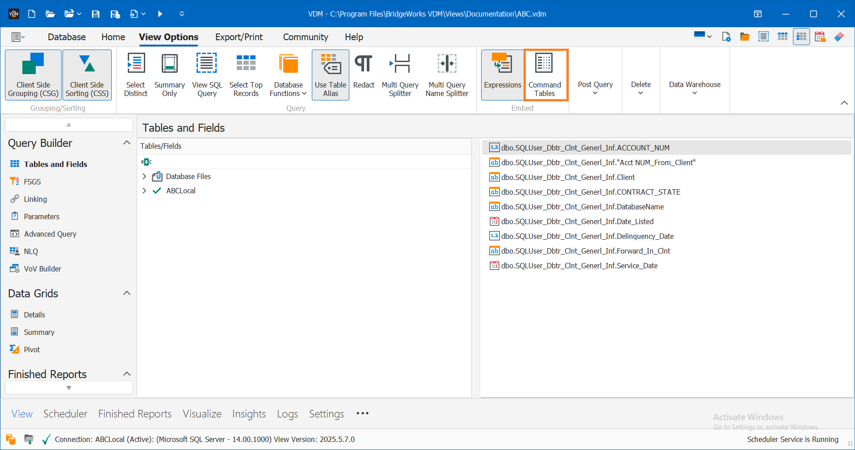Toggle Select Distinct for the query
The height and width of the screenshot is (450, 855).
(135, 75)
